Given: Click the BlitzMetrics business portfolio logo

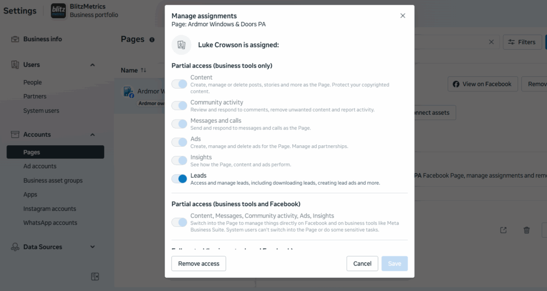Looking at the screenshot, I should pyautogui.click(x=58, y=11).
